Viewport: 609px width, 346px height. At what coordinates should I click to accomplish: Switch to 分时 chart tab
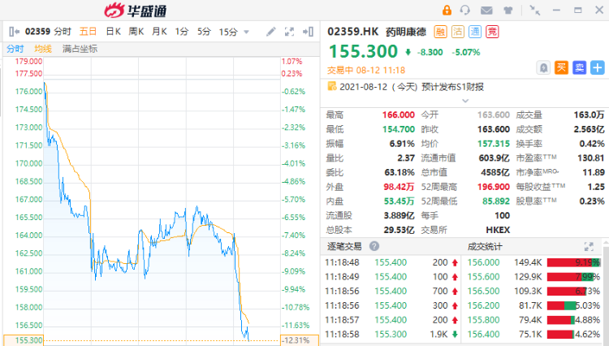pos(63,32)
